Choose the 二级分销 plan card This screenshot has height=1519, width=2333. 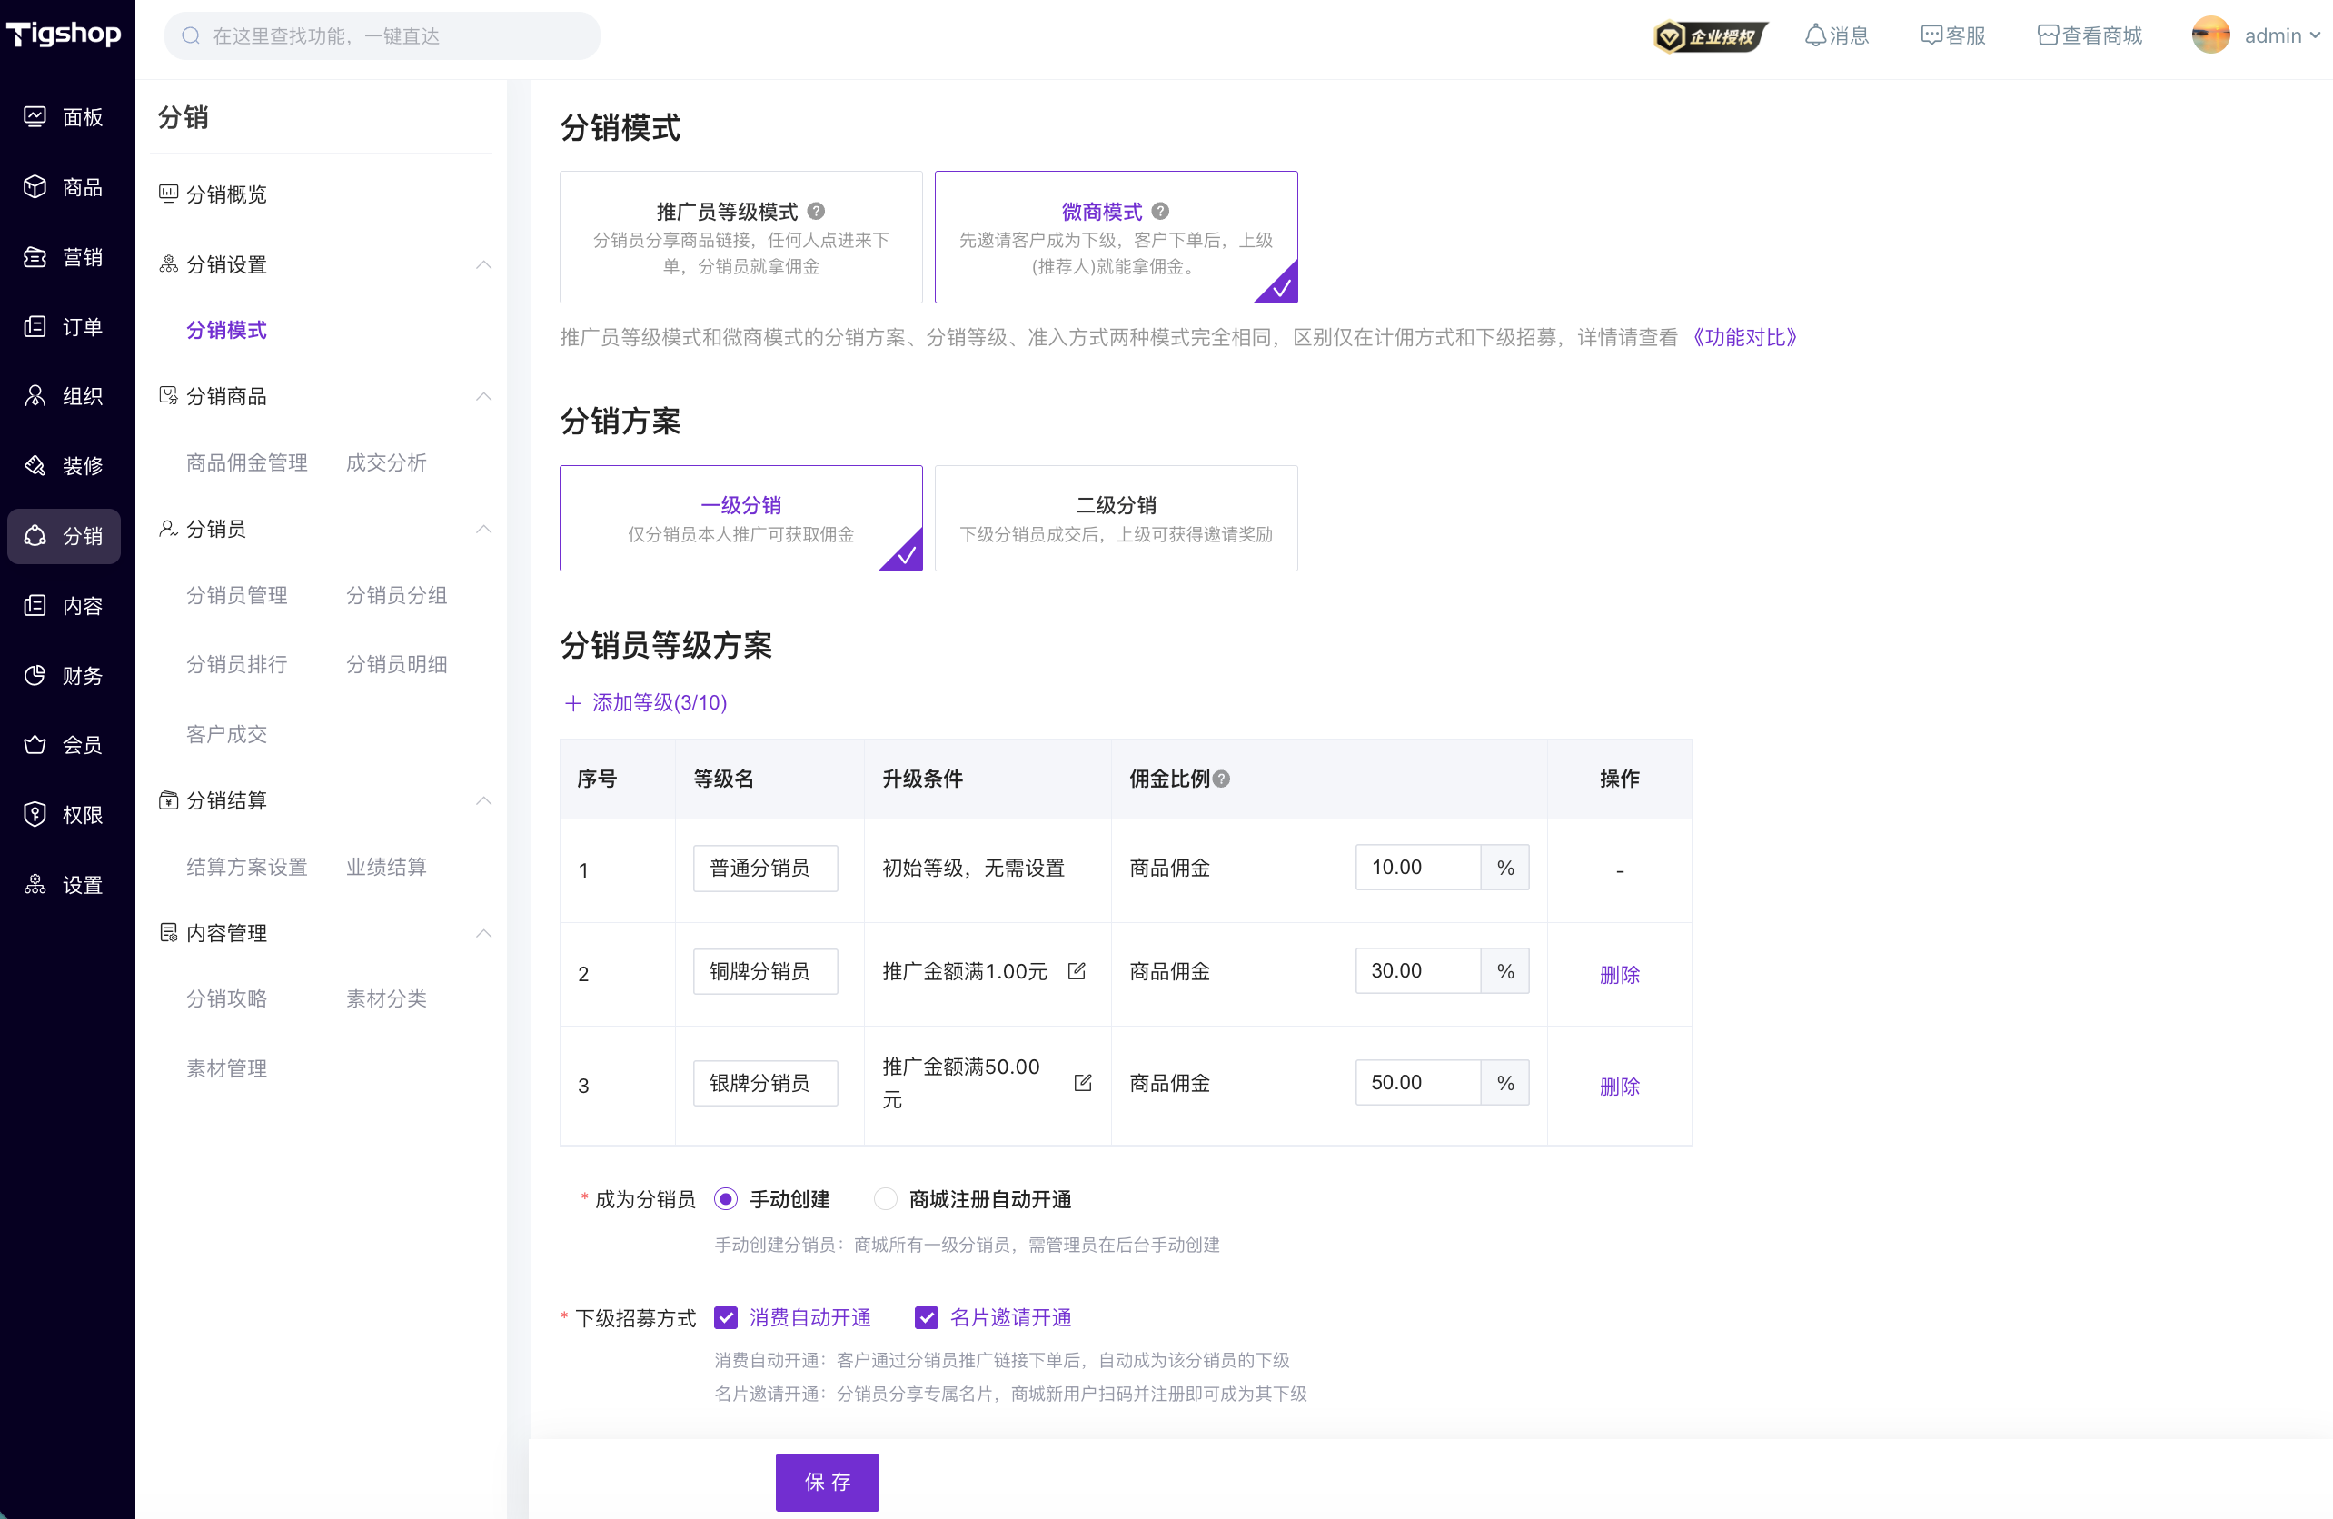coord(1116,519)
